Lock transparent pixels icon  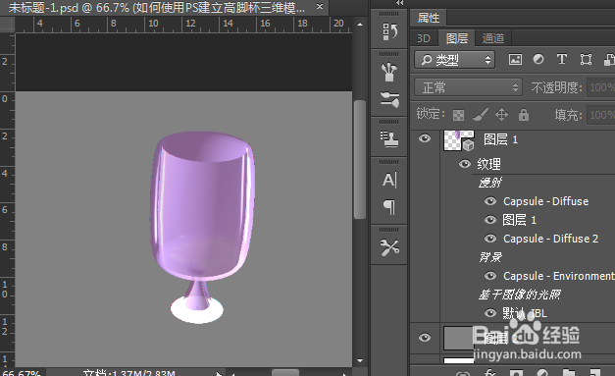[x=458, y=115]
